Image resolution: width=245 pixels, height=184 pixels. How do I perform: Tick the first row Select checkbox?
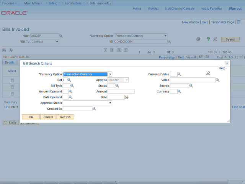point(12,80)
